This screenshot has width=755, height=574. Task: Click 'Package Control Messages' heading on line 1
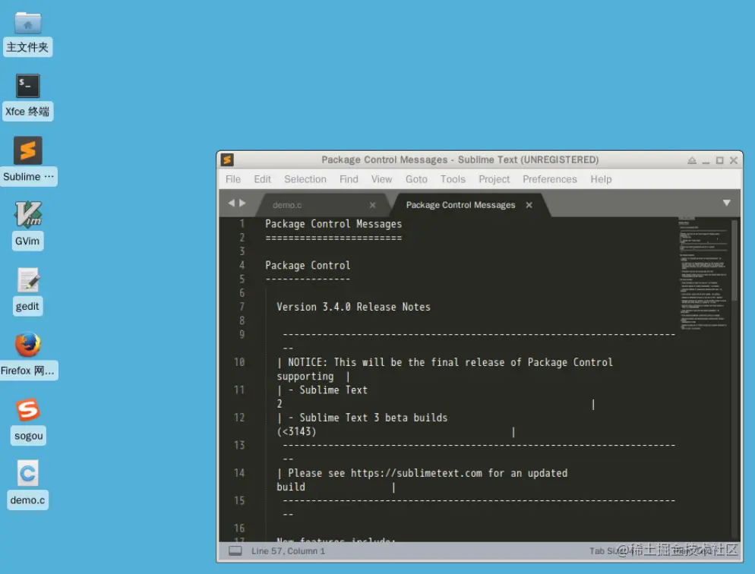(333, 224)
